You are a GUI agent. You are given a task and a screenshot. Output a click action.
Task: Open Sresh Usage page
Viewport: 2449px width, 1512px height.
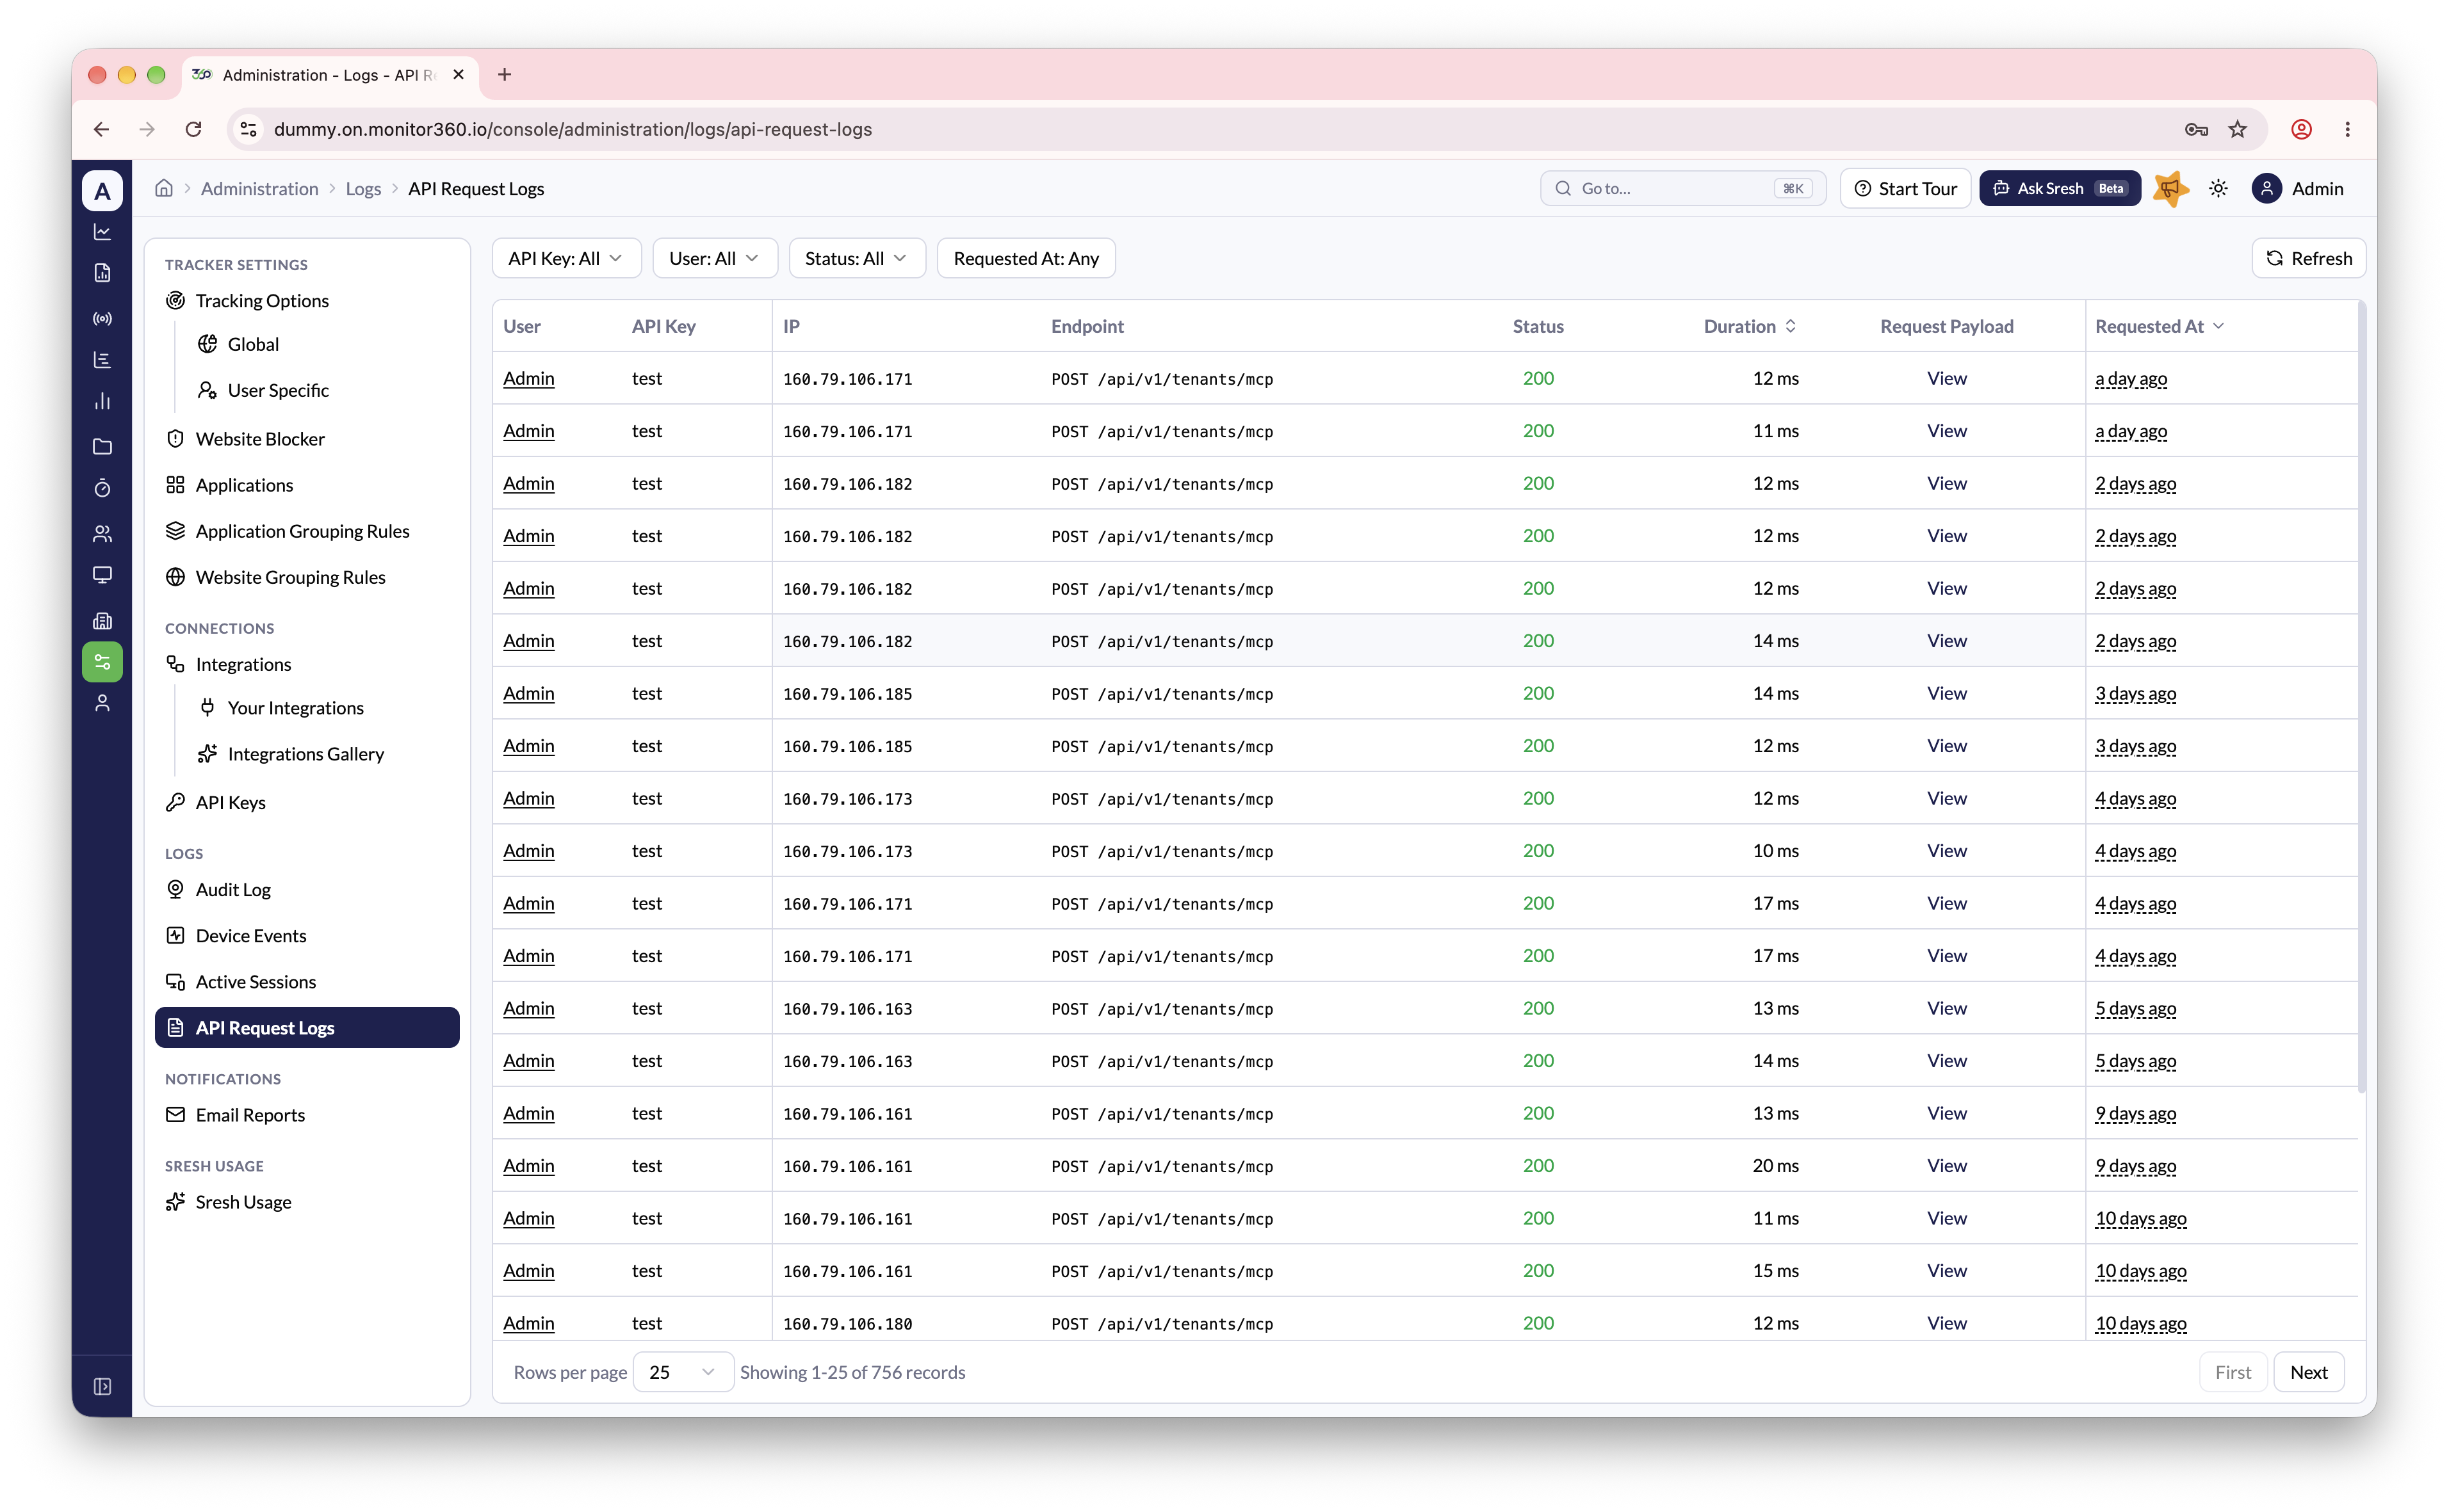click(x=306, y=1202)
